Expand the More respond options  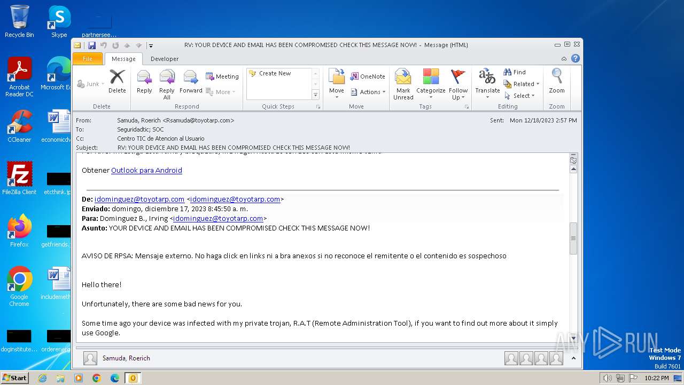221,92
